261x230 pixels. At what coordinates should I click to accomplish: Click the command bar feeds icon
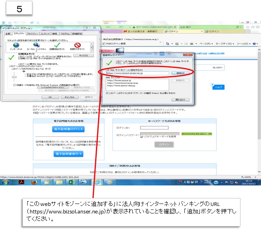point(177,44)
